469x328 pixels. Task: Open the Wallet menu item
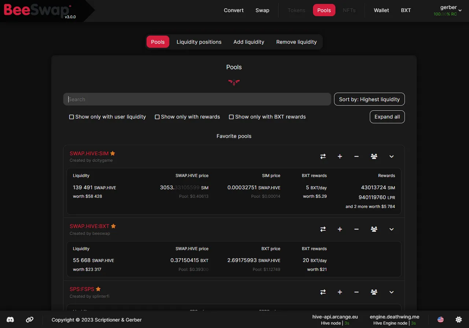[x=381, y=10]
